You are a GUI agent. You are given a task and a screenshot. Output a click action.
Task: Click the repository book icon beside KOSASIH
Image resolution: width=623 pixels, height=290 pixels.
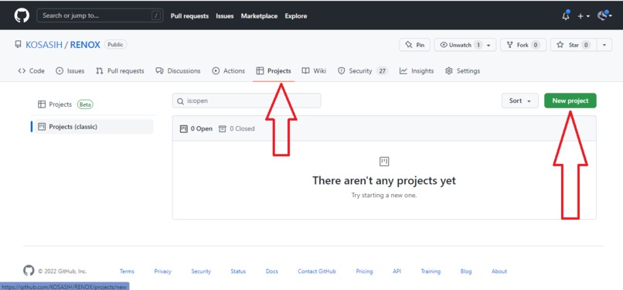19,45
